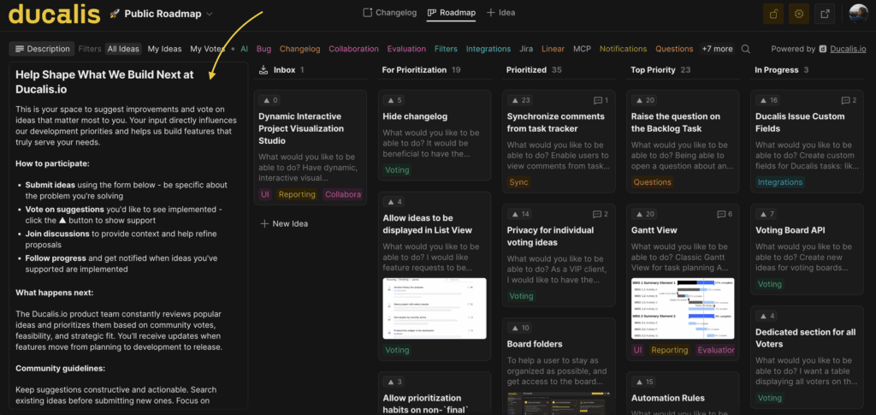Open the user profile avatar
The width and height of the screenshot is (876, 415).
coord(858,14)
